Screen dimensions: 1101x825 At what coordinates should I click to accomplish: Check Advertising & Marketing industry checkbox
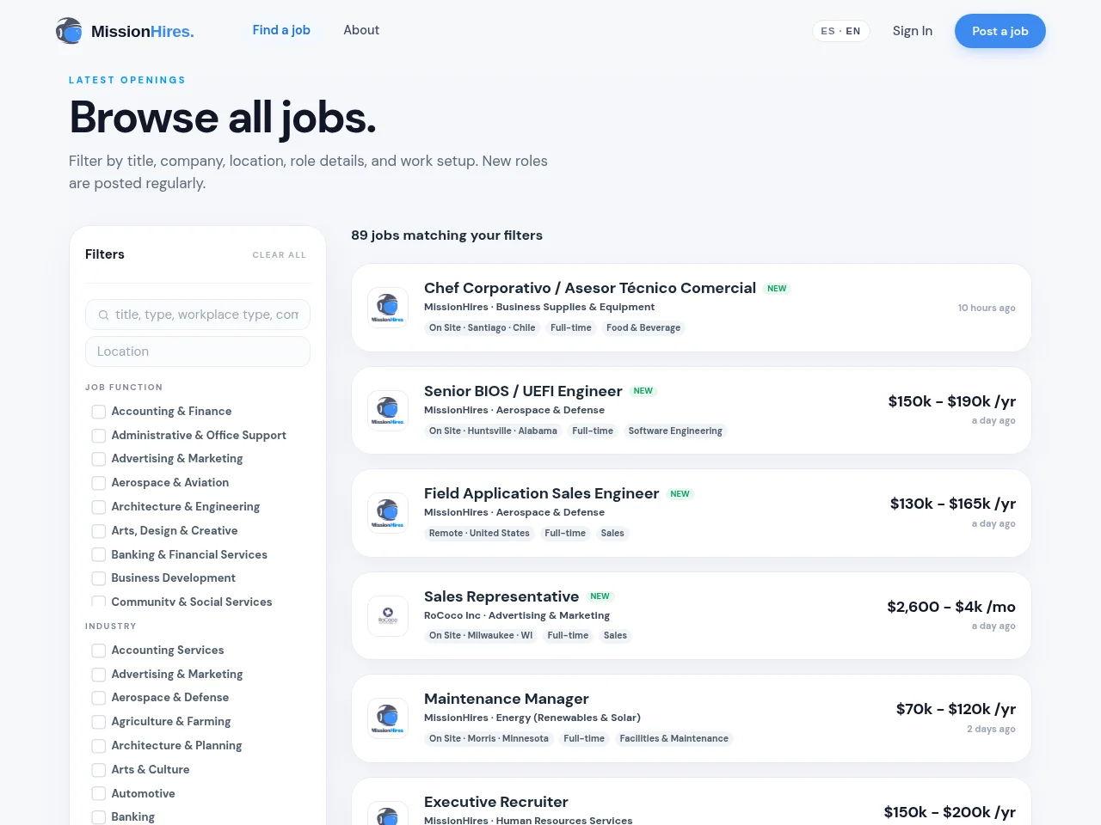pos(99,675)
